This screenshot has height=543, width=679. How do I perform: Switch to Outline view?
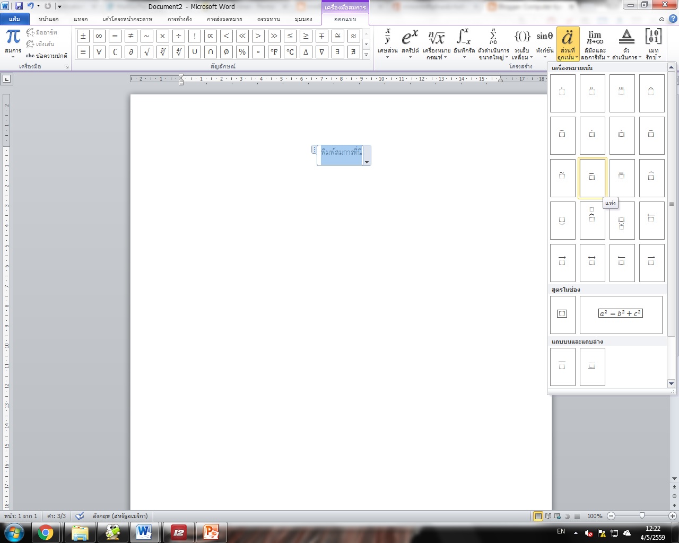click(x=567, y=516)
